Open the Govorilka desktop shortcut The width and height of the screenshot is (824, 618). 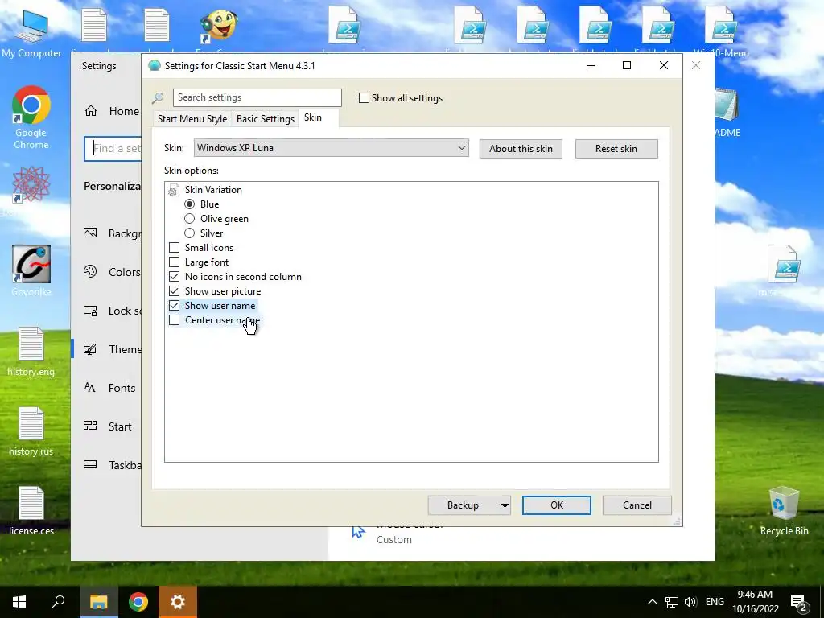[x=31, y=270]
